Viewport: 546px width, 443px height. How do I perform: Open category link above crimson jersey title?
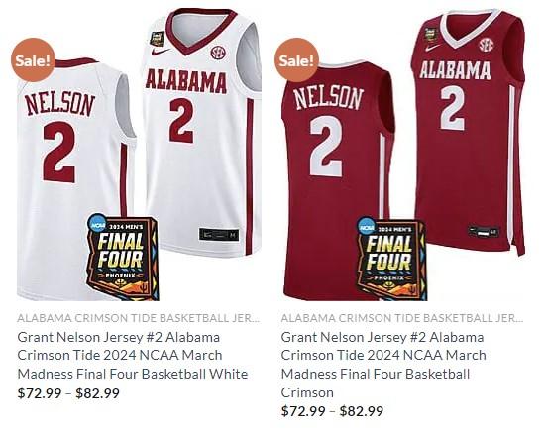point(402,318)
